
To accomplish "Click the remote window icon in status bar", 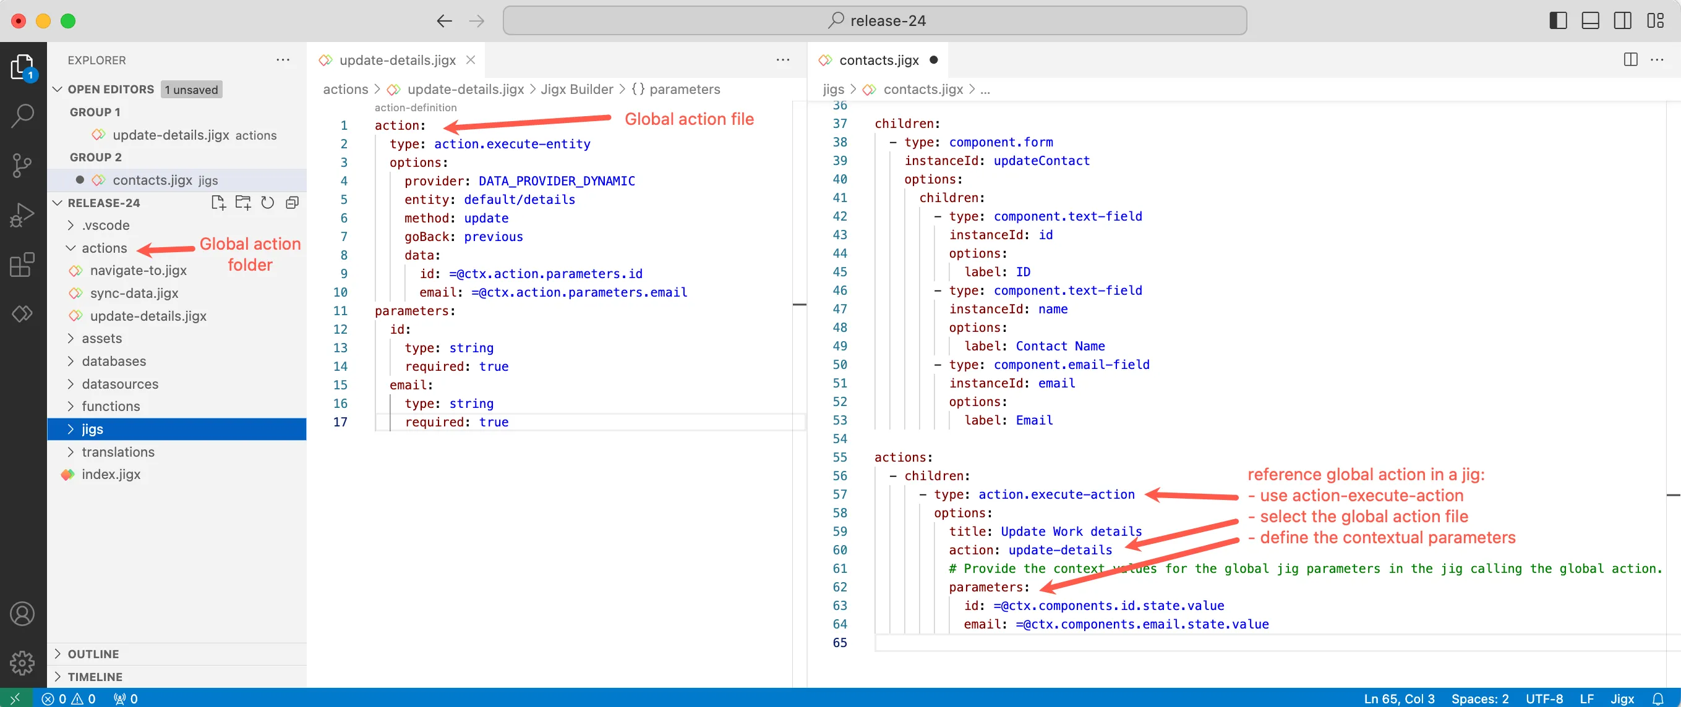I will point(15,698).
